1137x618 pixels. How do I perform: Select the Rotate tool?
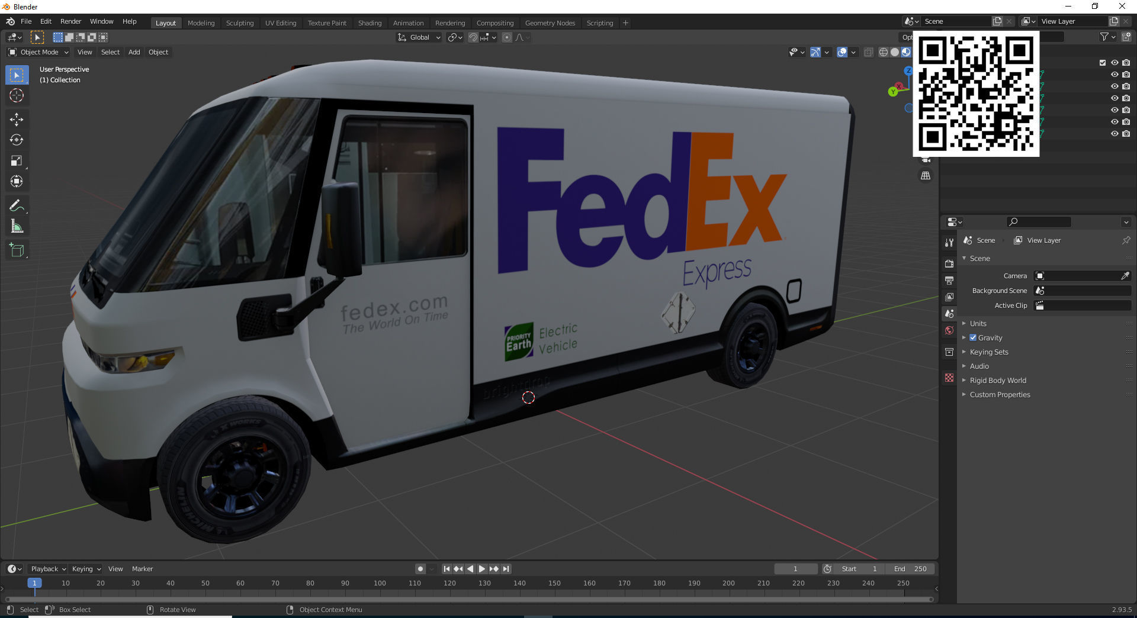(17, 140)
